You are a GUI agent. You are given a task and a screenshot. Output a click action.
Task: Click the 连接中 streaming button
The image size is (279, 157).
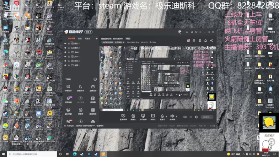tap(207, 117)
